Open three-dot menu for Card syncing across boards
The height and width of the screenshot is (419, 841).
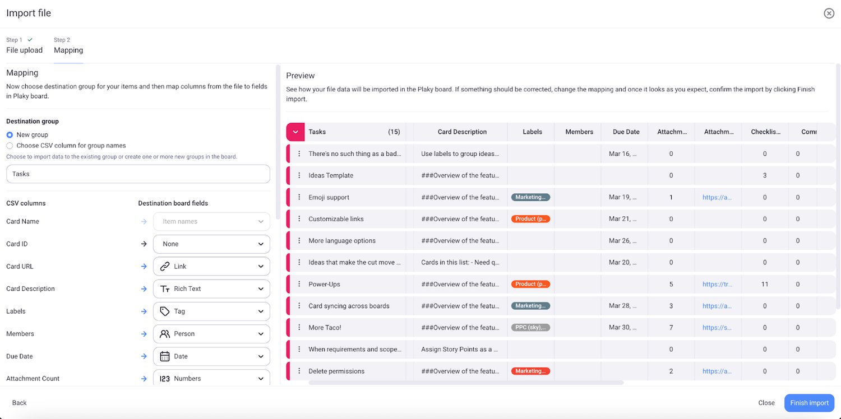tap(299, 306)
